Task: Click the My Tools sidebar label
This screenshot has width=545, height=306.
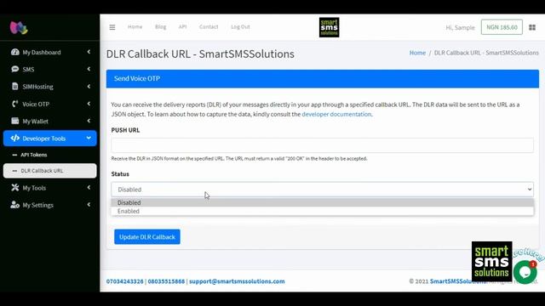Action: click(x=34, y=188)
